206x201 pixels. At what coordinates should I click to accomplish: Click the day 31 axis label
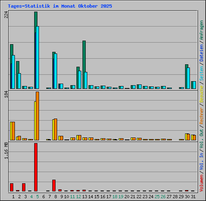193,197
